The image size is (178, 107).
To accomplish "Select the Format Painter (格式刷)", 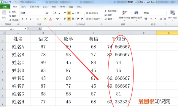I will [14, 20].
